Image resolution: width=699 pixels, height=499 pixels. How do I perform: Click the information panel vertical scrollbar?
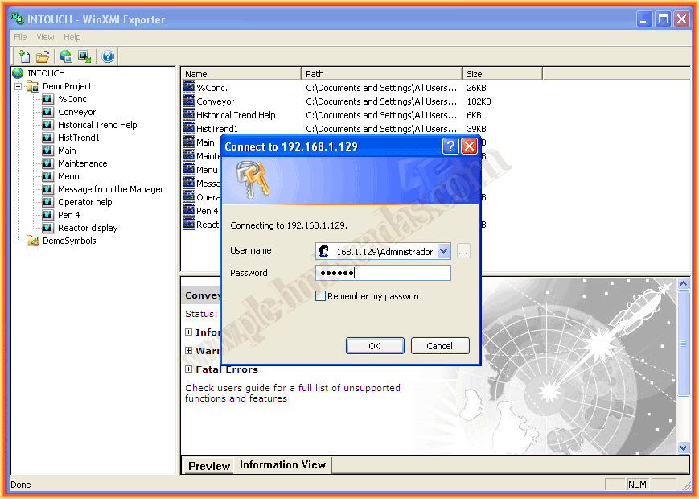click(x=684, y=362)
